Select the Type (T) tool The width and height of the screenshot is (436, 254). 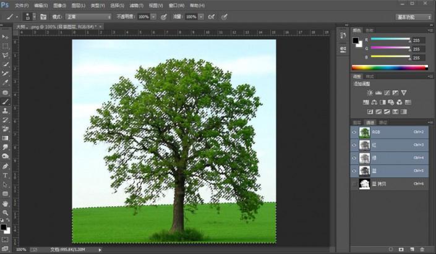(x=6, y=176)
